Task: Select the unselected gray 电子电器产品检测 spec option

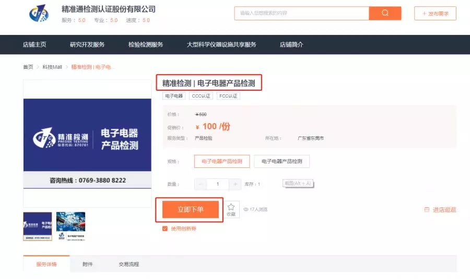Action: [282, 161]
